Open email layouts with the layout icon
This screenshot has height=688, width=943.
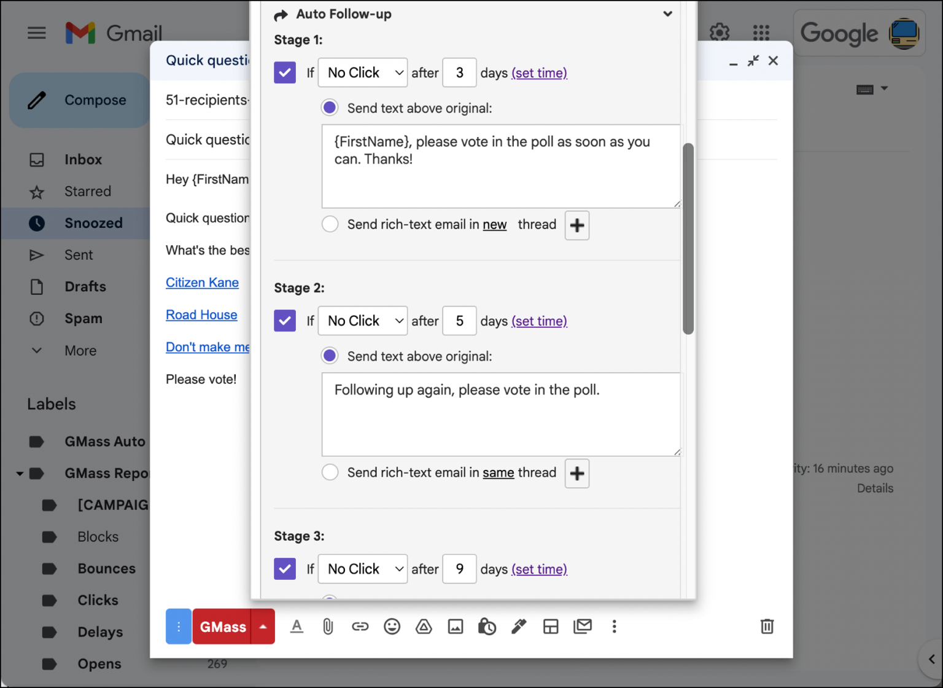pos(551,626)
